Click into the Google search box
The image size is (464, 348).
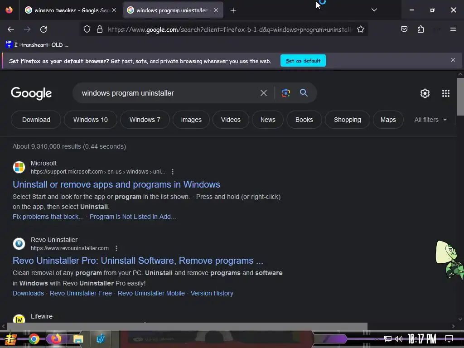[167, 93]
